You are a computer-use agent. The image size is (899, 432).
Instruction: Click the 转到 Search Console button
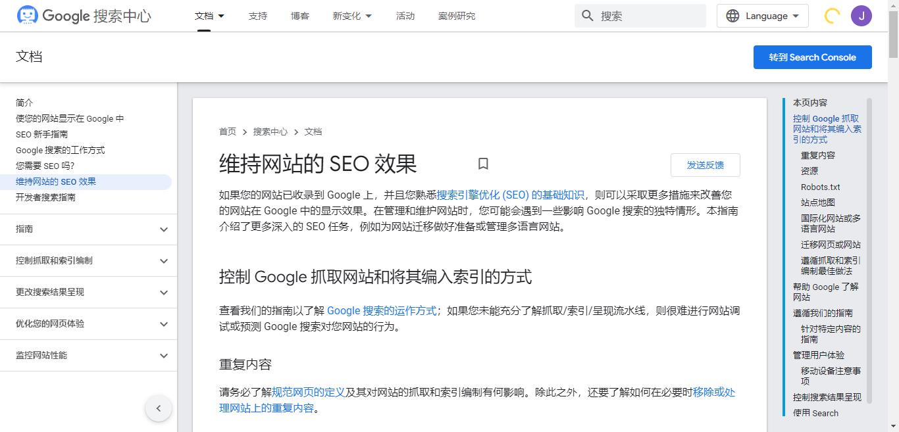[x=812, y=57]
